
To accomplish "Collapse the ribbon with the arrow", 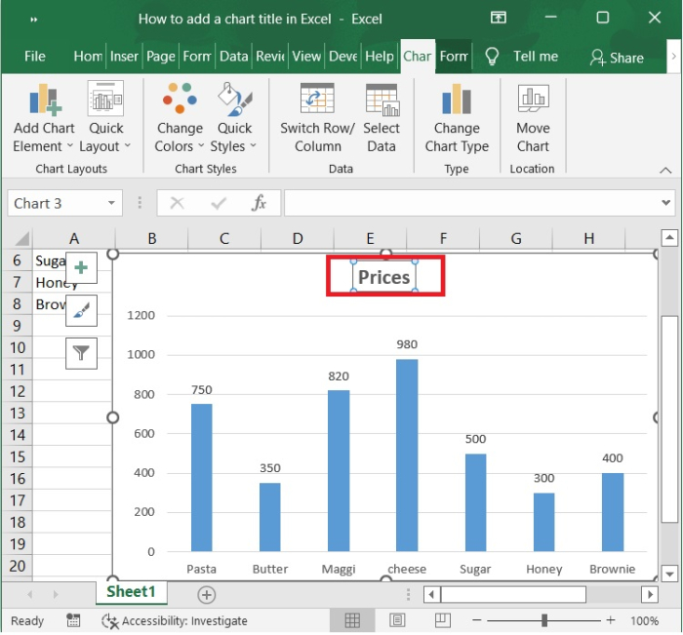I will [x=665, y=170].
